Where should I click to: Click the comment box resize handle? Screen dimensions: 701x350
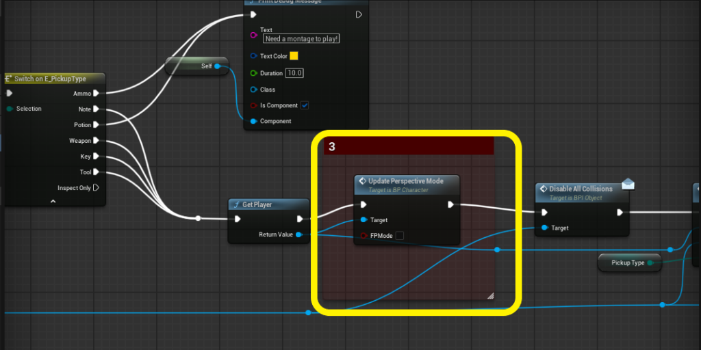click(x=490, y=295)
